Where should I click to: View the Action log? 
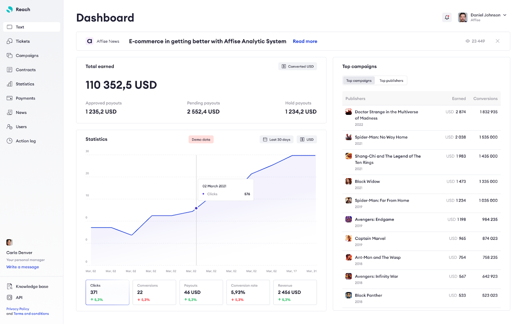(x=25, y=141)
